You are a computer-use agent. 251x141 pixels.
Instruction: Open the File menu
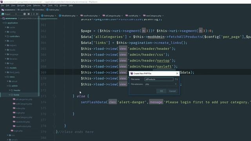pos(2,5)
